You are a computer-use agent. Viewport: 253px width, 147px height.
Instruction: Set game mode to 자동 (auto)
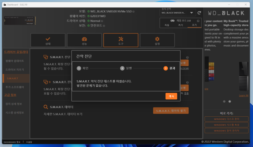(x=167, y=25)
